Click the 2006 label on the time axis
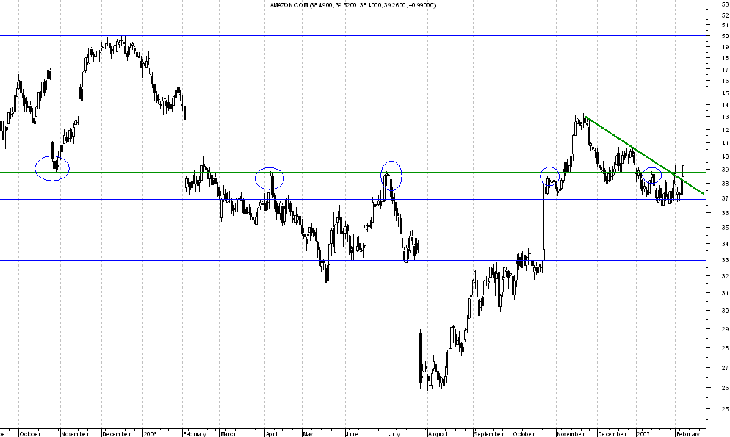 point(151,434)
